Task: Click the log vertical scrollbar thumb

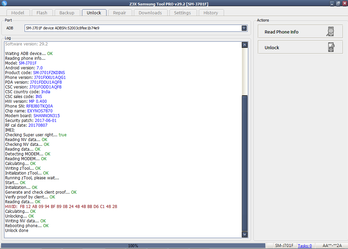Action: click(245, 163)
